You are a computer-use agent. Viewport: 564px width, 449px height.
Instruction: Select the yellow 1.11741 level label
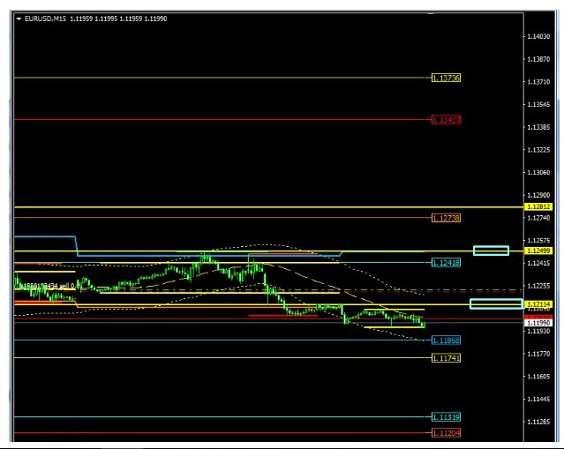coord(446,357)
